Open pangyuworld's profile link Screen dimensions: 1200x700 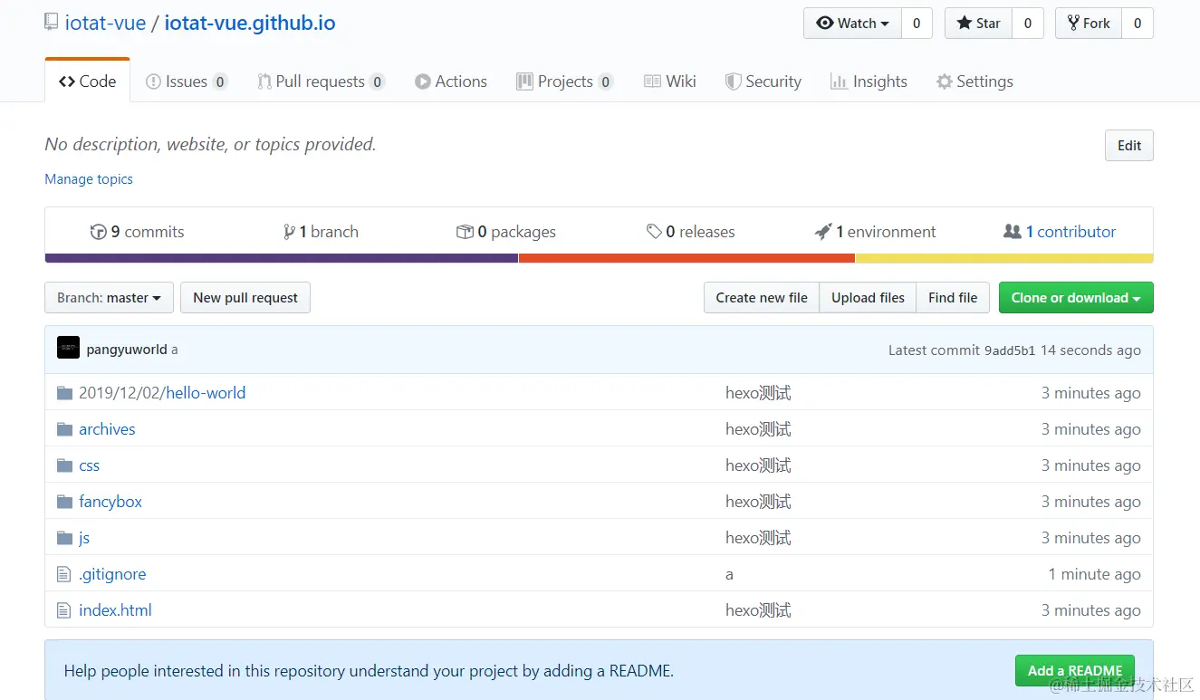click(x=127, y=350)
